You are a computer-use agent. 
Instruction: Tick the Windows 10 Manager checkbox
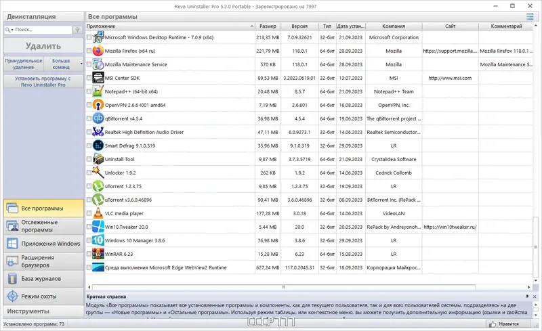tap(89, 240)
